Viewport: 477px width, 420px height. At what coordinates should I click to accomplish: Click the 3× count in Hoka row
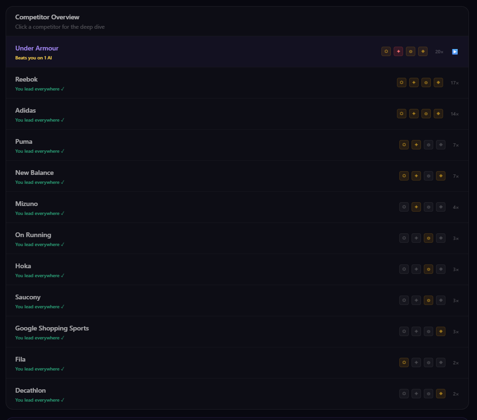point(456,270)
